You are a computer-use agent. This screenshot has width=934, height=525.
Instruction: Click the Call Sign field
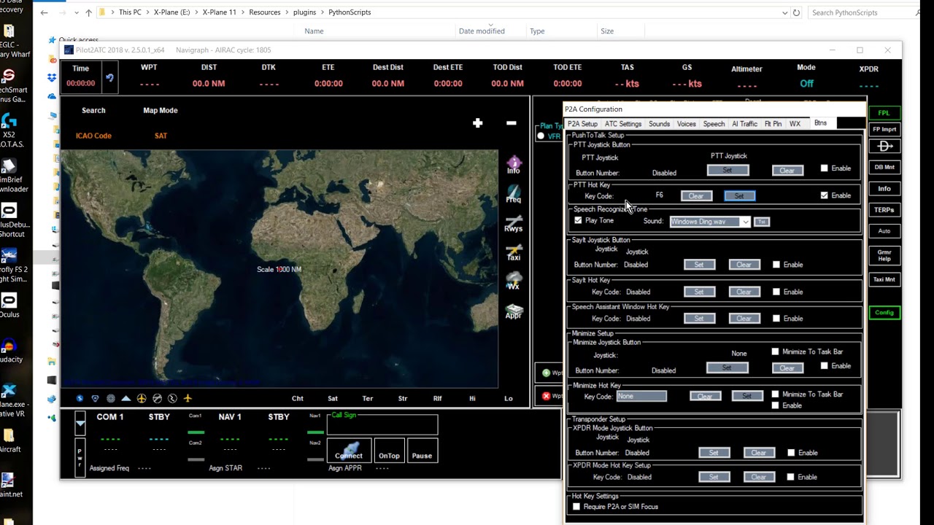coord(383,424)
